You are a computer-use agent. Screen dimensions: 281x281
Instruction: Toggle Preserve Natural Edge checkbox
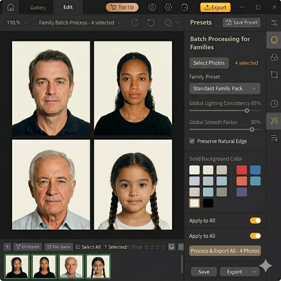[192, 141]
